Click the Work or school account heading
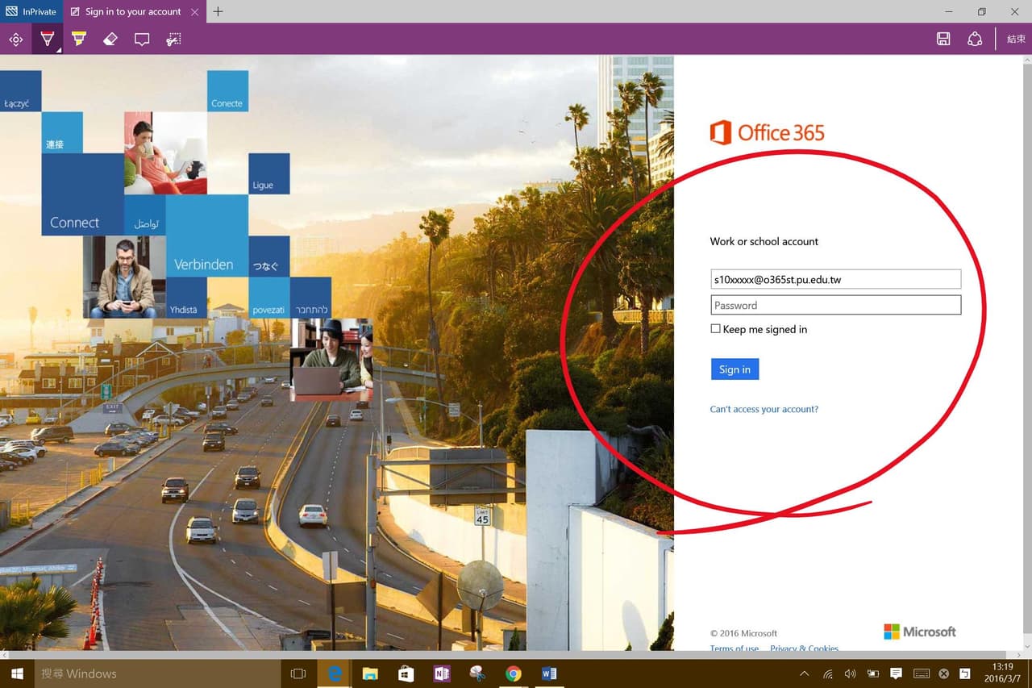Screen dimensions: 1032x688 [x=764, y=241]
